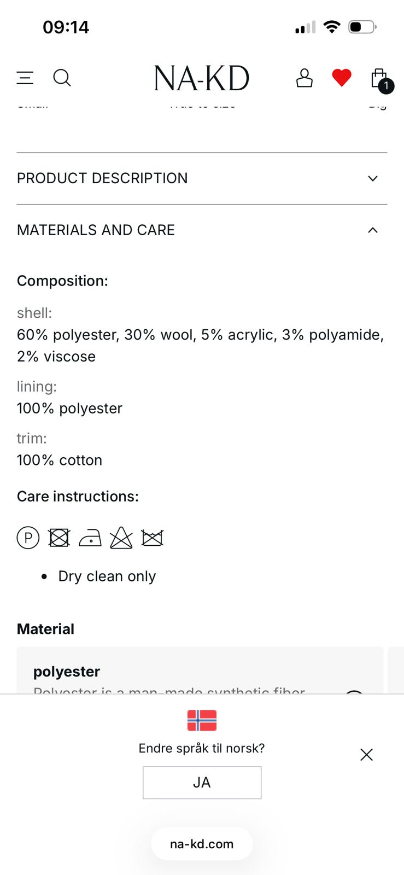Tap the do not bleach symbol
This screenshot has height=875, width=404.
(121, 538)
